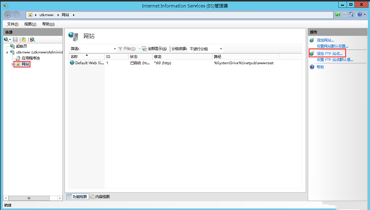The height and width of the screenshot is (210, 370).
Task: Click the 全部显示(A) button
Action: pos(154,49)
